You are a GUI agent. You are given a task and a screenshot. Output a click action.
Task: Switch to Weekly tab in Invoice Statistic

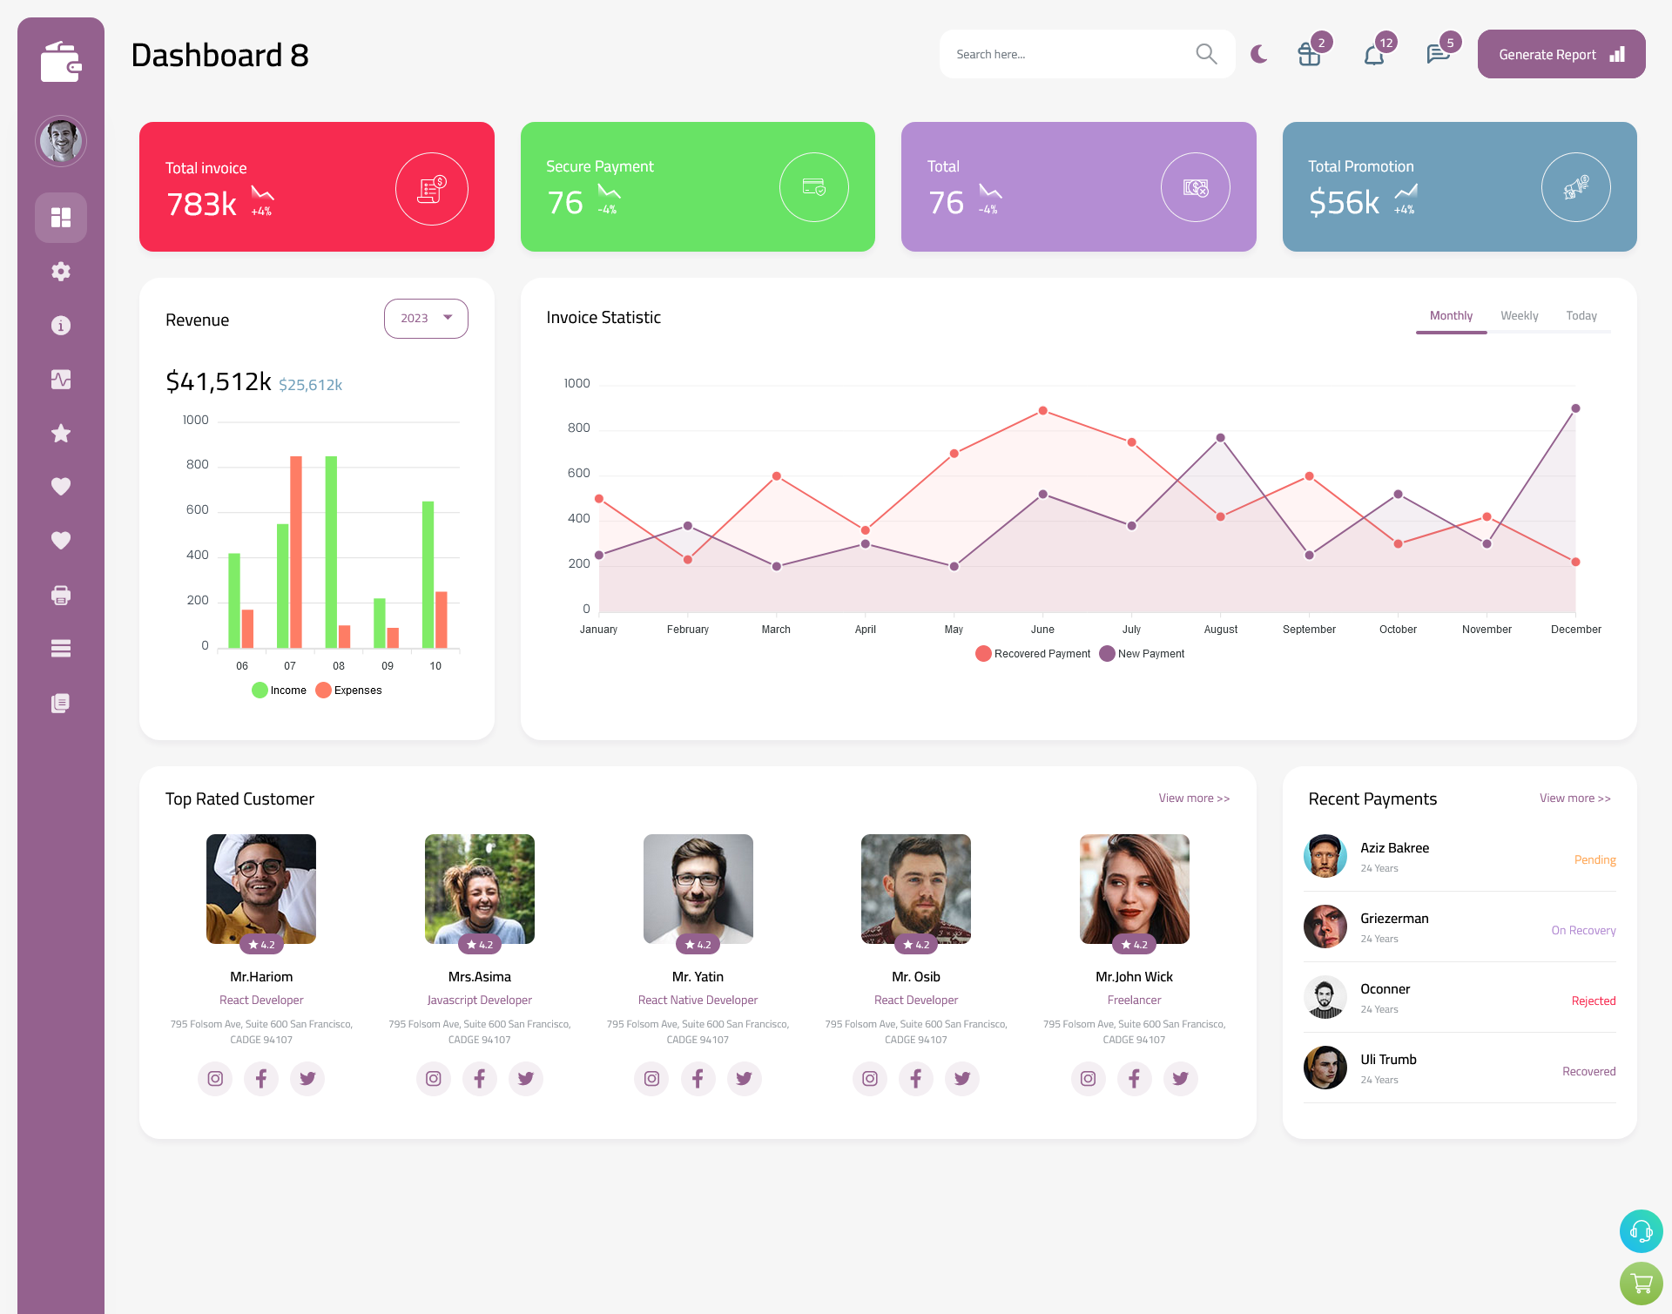pyautogui.click(x=1519, y=313)
